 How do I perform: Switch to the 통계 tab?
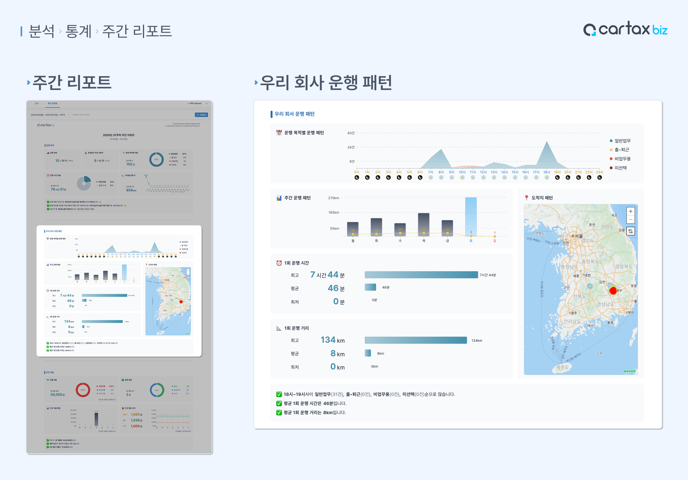[x=37, y=103]
